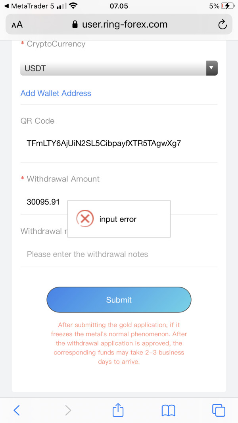238x423 pixels.
Task: Return to MetaTrader 5 app
Action: 30,6
